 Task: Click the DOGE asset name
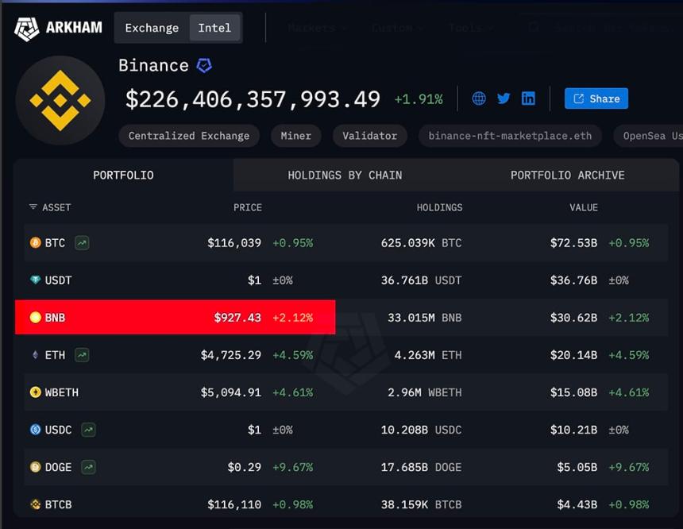tap(58, 468)
